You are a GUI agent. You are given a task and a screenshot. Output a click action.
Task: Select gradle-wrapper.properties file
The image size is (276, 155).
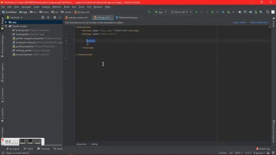[x=37, y=38]
